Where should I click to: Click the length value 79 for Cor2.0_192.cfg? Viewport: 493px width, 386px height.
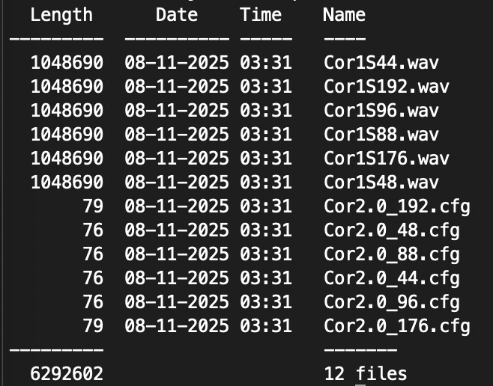93,206
